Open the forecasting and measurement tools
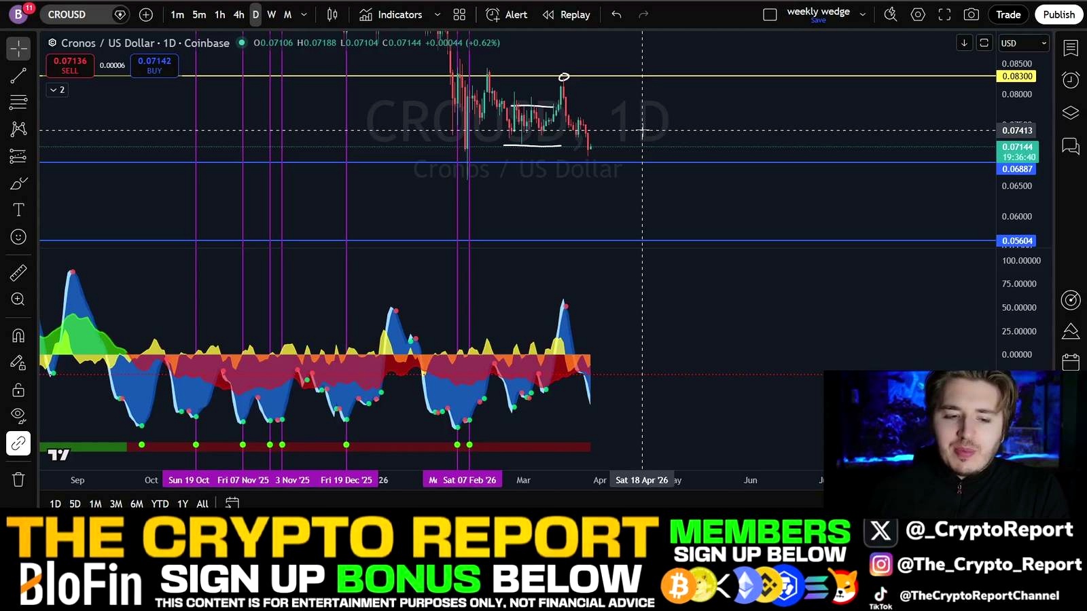The image size is (1087, 611). 18,156
